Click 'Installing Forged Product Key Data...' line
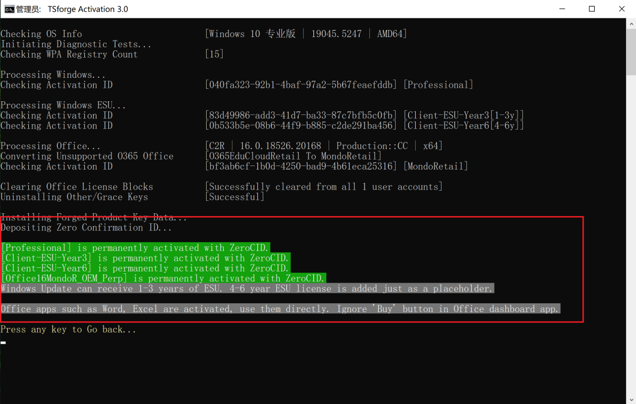Screen dimensions: 636x404 coord(94,217)
